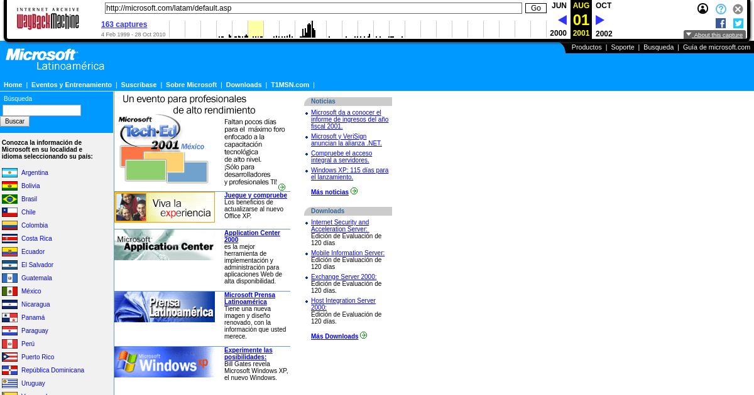Open Sobre Microsoft menu item
This screenshot has height=395, width=754.
tap(191, 85)
